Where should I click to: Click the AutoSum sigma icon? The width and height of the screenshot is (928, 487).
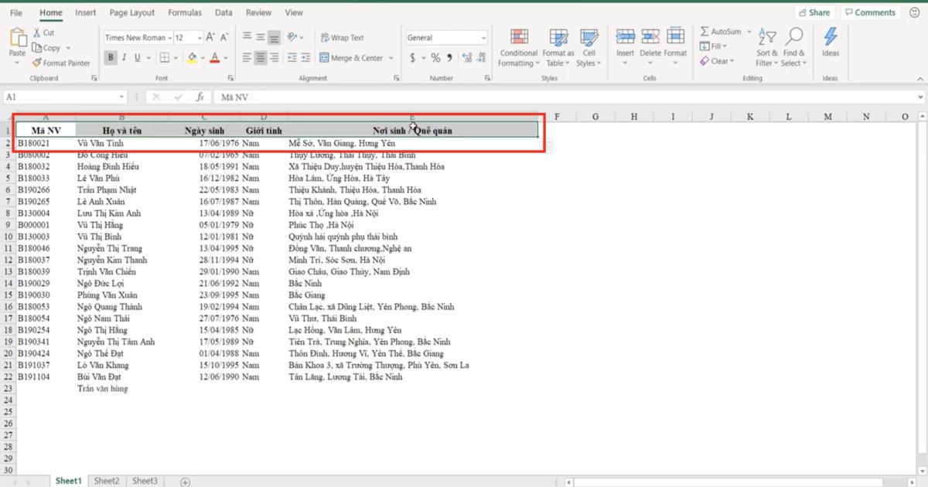pos(705,32)
